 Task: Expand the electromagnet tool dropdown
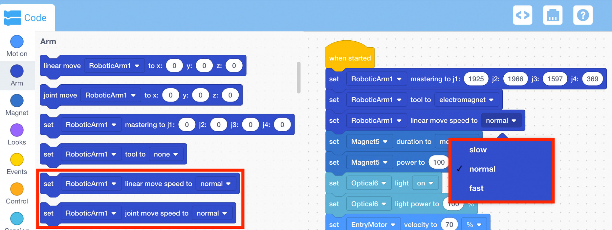tap(466, 100)
